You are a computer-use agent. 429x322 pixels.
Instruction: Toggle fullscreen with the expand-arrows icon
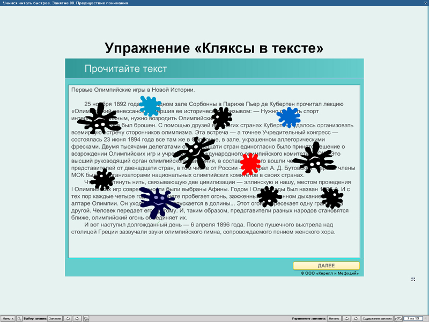click(413, 279)
